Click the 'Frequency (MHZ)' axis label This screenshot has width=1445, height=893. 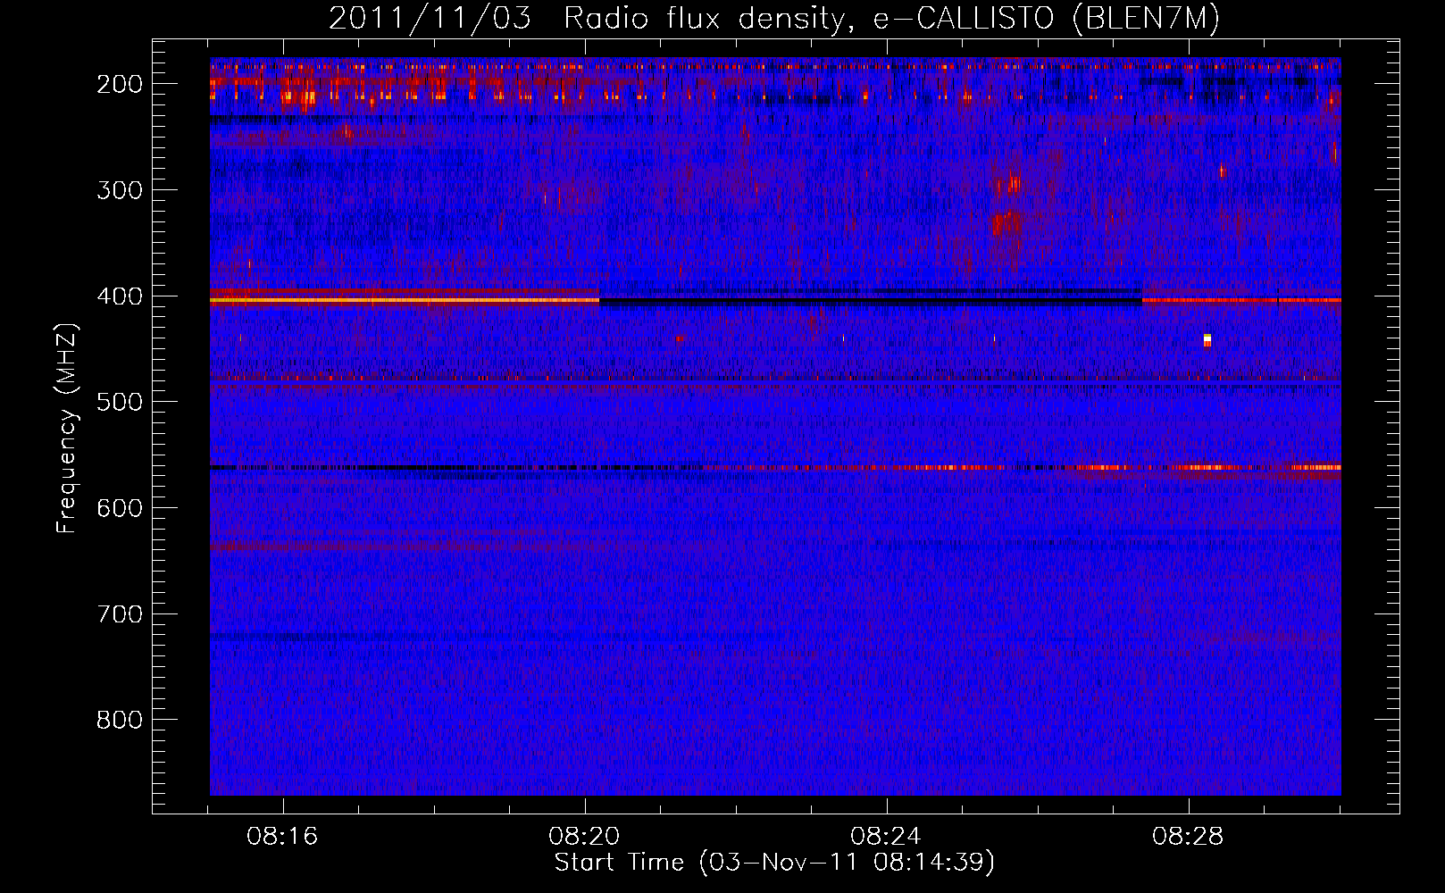(x=67, y=428)
